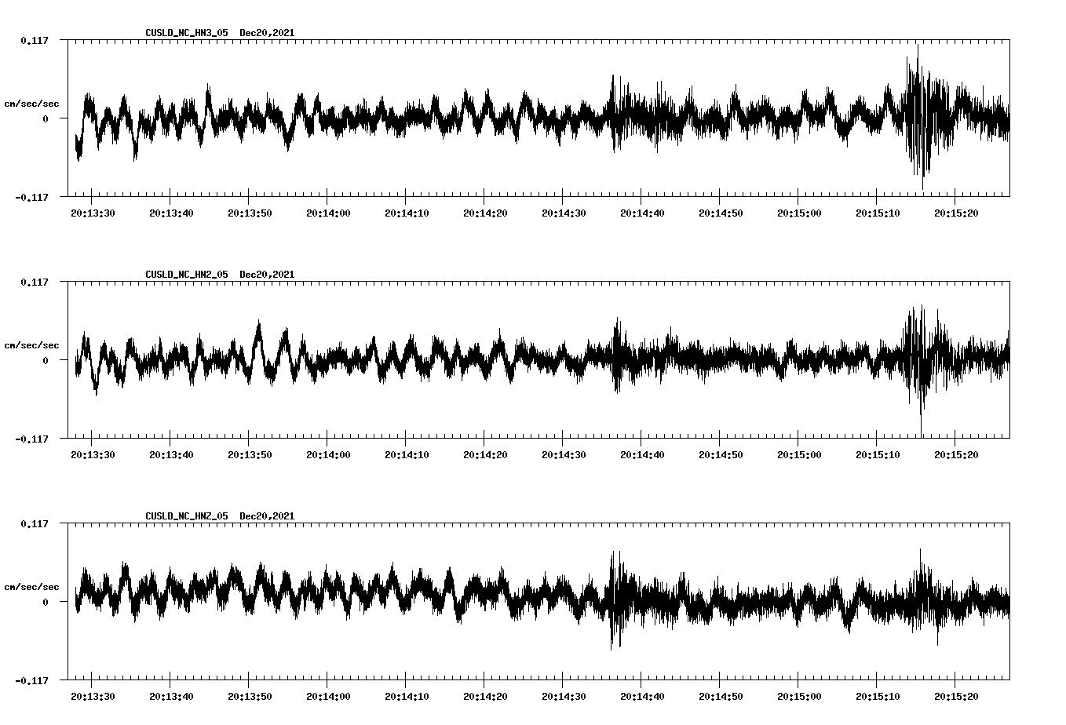Screen dimensions: 1066x725
Task: Select the -0.117 lower limit on HNZ plot
Action: 31,680
